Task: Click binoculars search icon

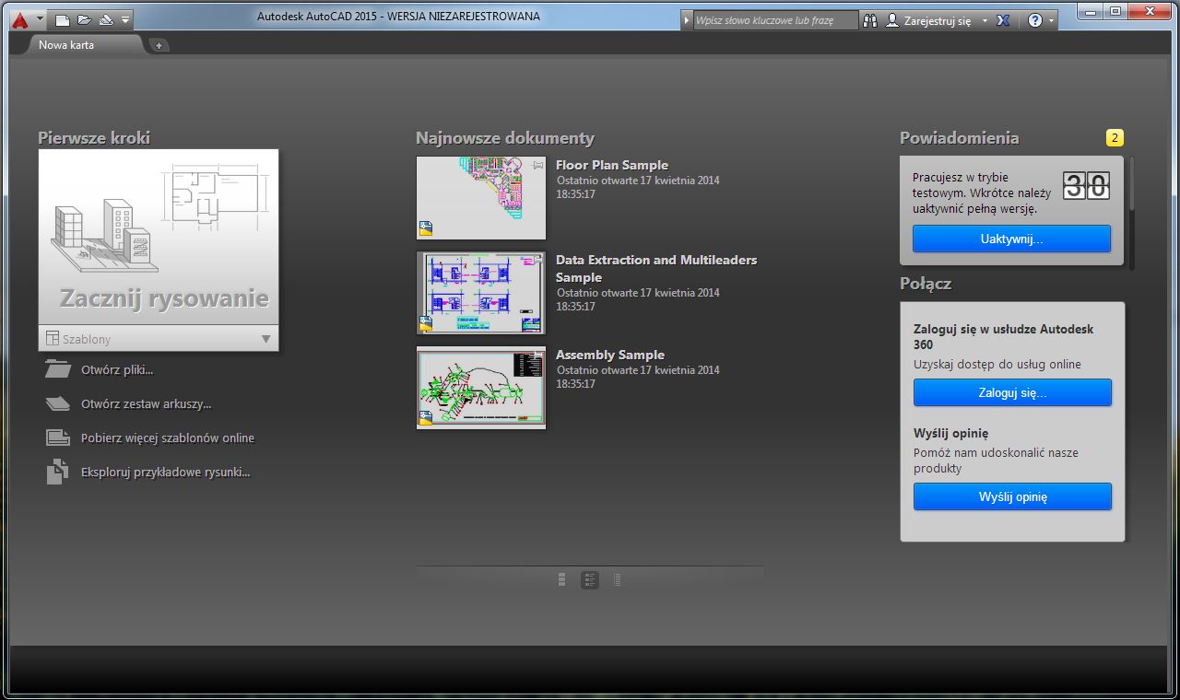Action: click(x=871, y=20)
